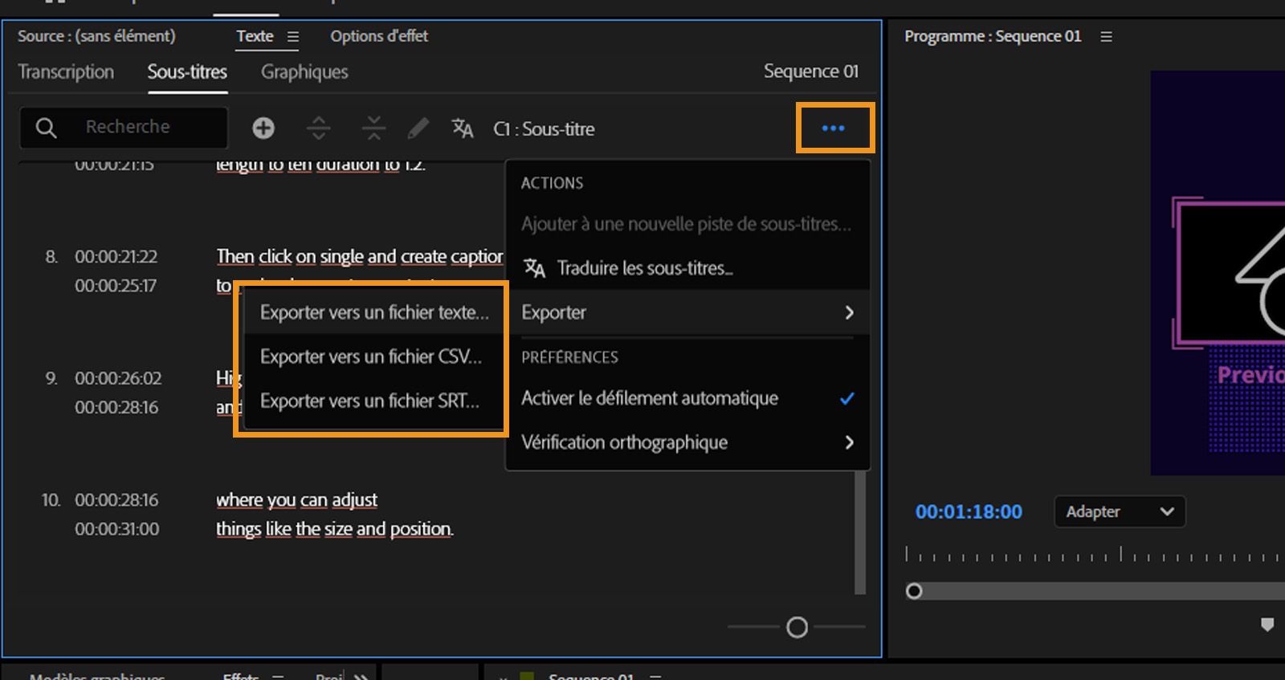The height and width of the screenshot is (680, 1285).
Task: Open the three-dot caption options menu
Action: click(x=834, y=128)
